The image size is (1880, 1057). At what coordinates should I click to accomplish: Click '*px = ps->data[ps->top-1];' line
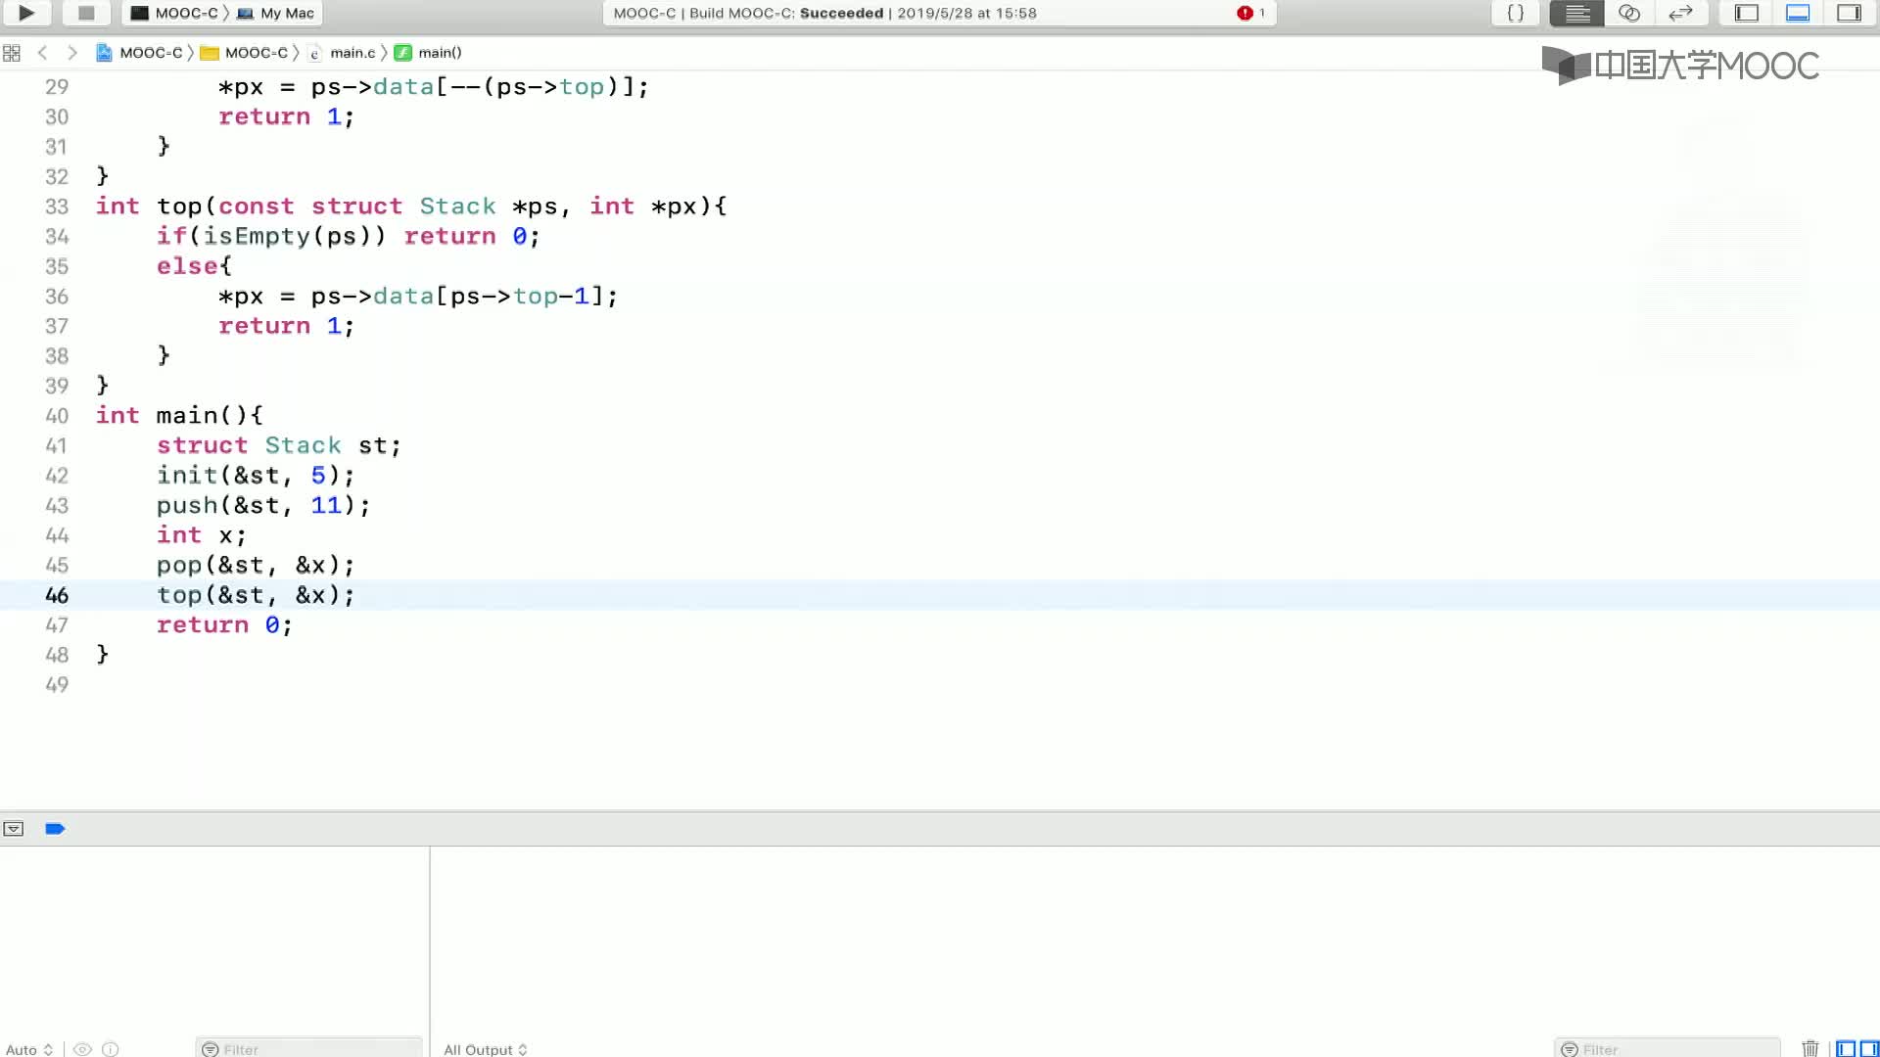[x=418, y=296]
